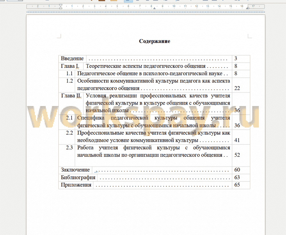
Task: Click page number 65
Action: [x=237, y=185]
